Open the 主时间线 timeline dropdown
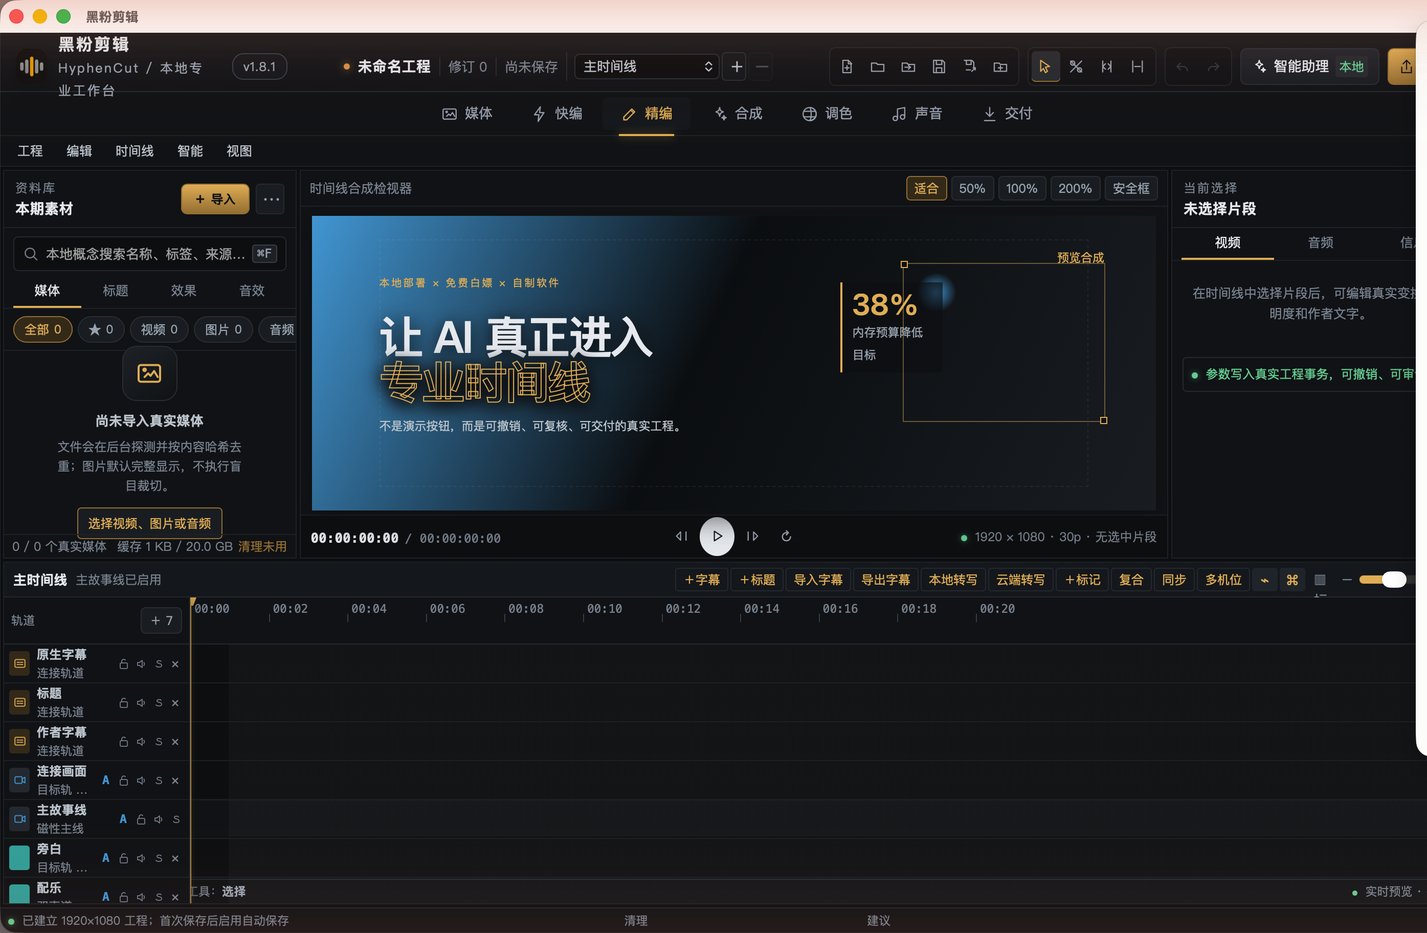Screen dimensions: 1427x933 click(x=647, y=66)
